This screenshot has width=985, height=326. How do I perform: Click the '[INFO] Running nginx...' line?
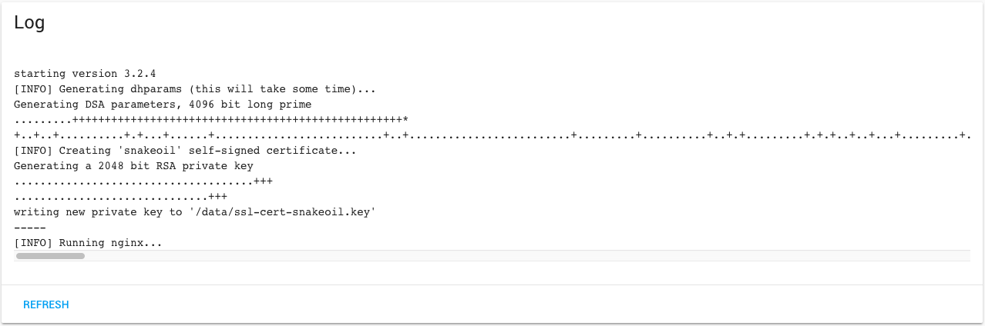[88, 243]
